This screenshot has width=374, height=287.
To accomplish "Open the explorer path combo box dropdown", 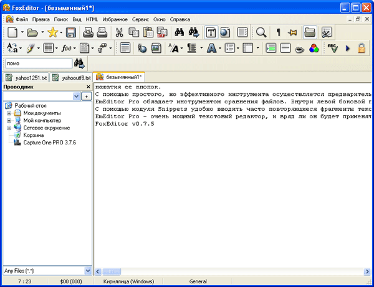I will click(x=76, y=96).
